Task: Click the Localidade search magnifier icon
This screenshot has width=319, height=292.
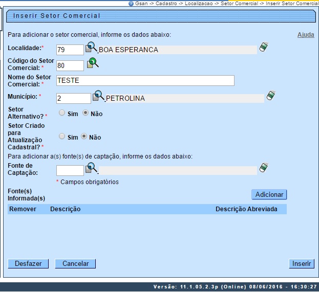Action: 91,48
